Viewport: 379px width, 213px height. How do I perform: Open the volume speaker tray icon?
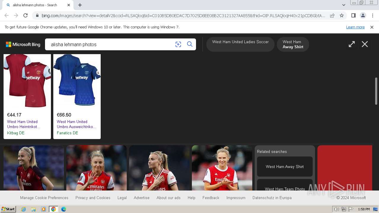coord(336,209)
